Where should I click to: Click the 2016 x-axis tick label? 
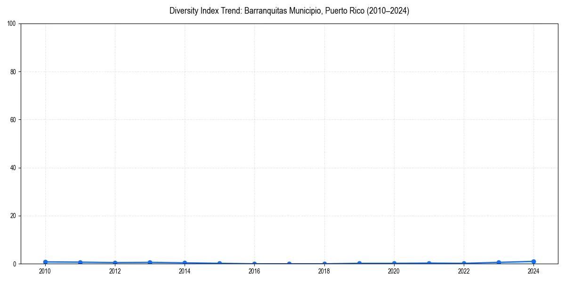coord(254,271)
